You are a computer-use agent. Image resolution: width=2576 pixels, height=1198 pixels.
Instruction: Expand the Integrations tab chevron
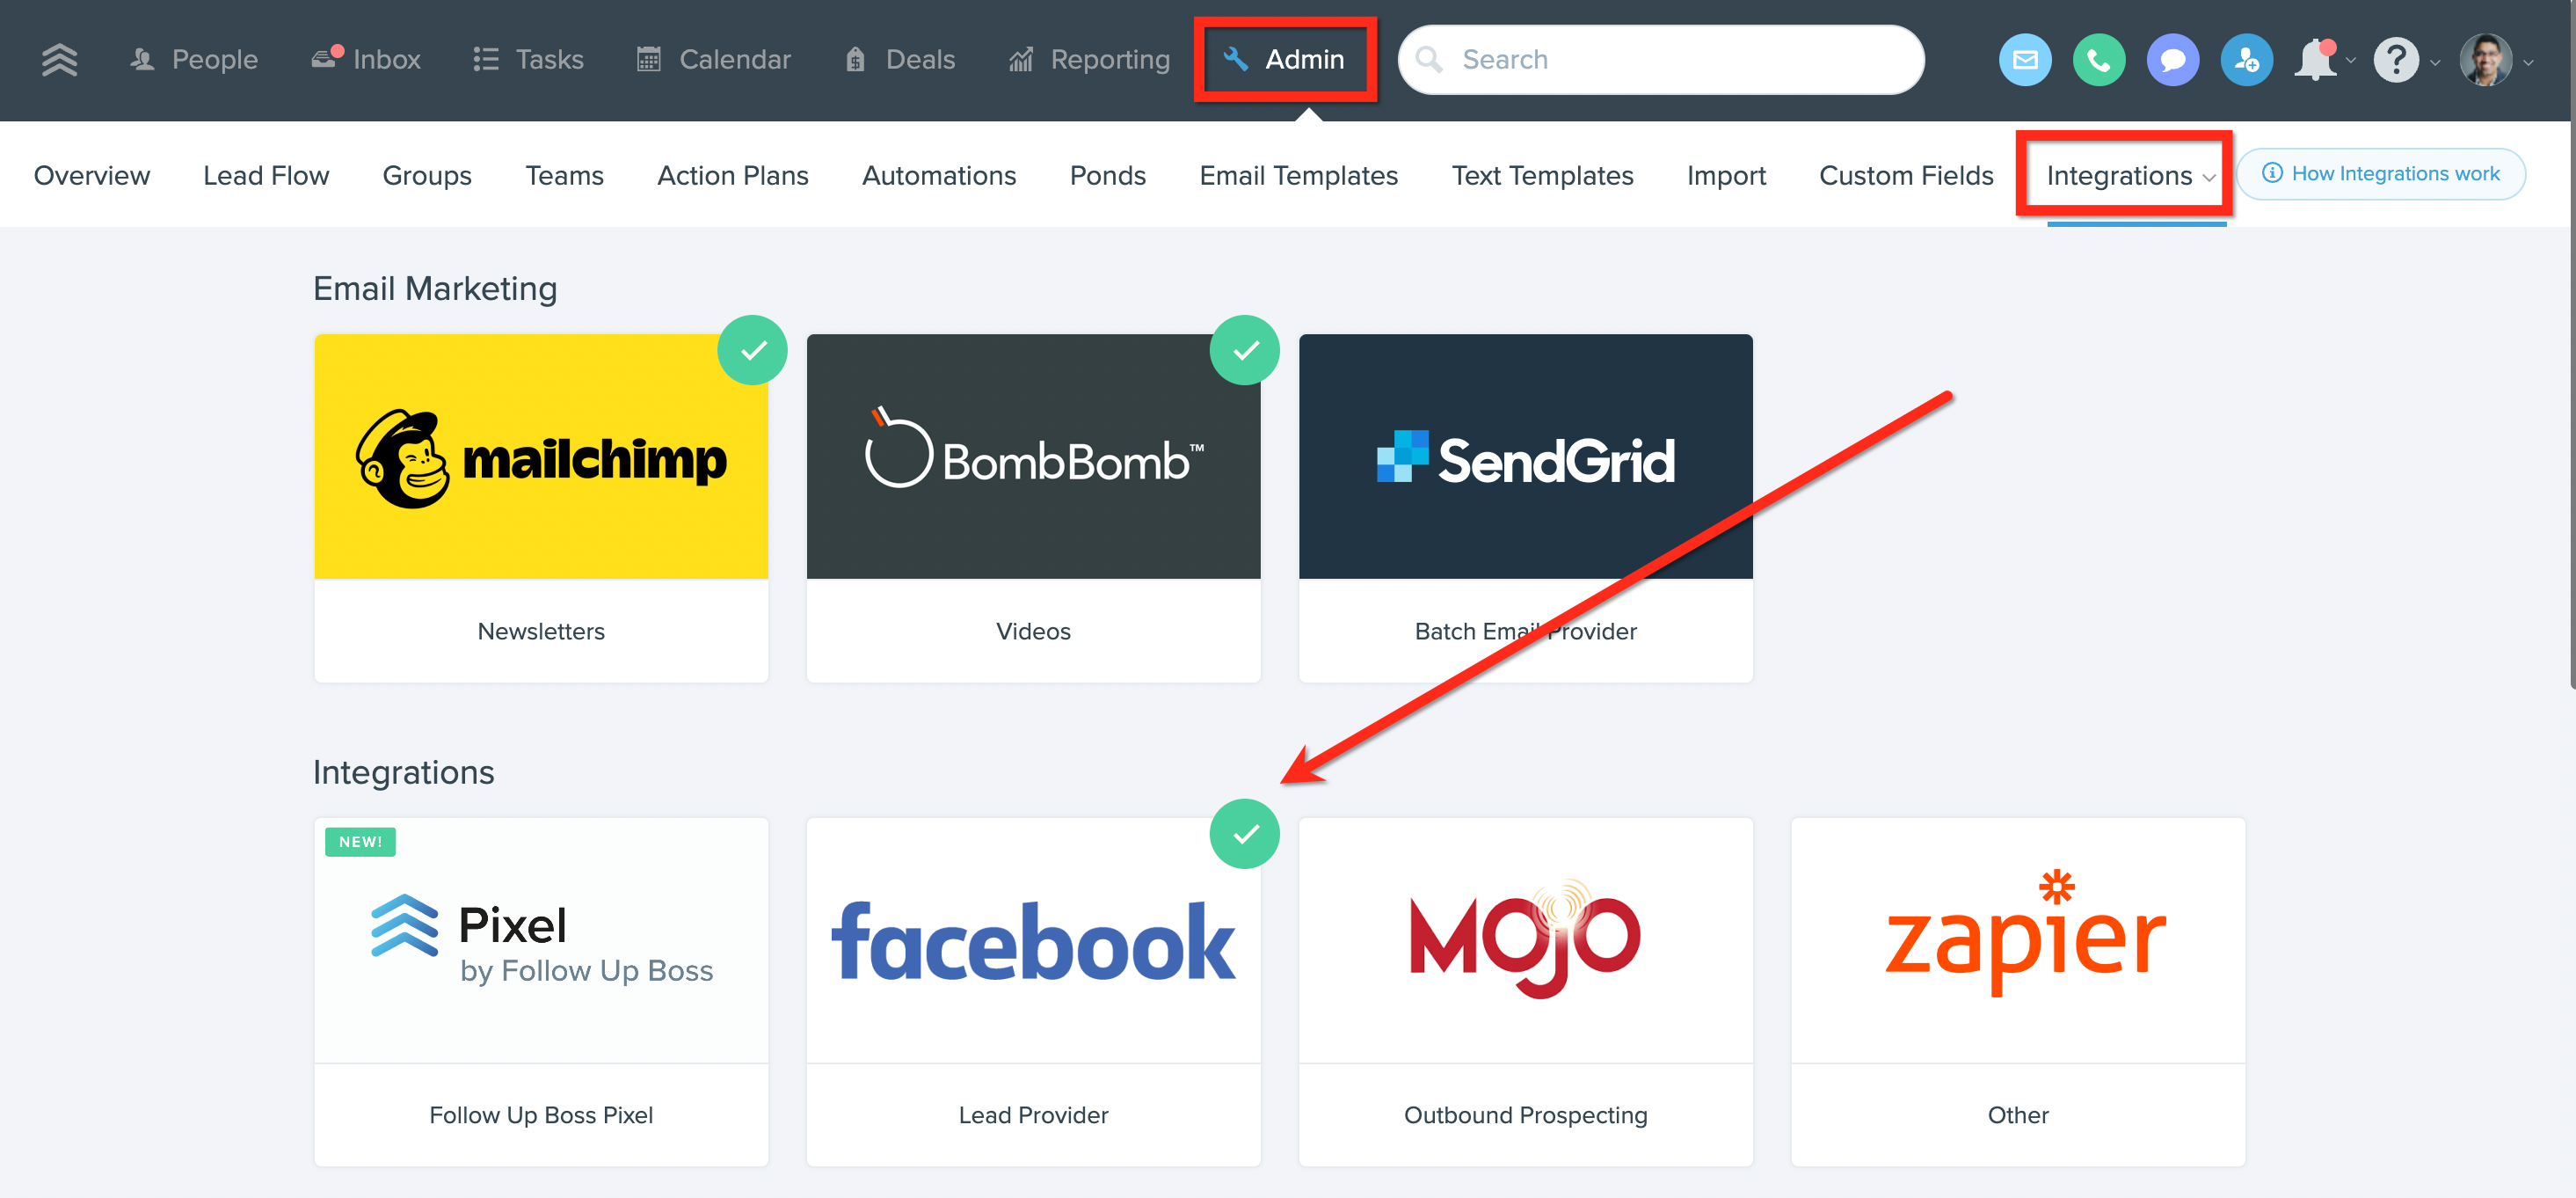pos(2209,179)
